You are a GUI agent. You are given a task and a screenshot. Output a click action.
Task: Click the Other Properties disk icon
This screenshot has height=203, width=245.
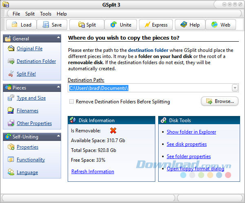pyautogui.click(x=11, y=123)
